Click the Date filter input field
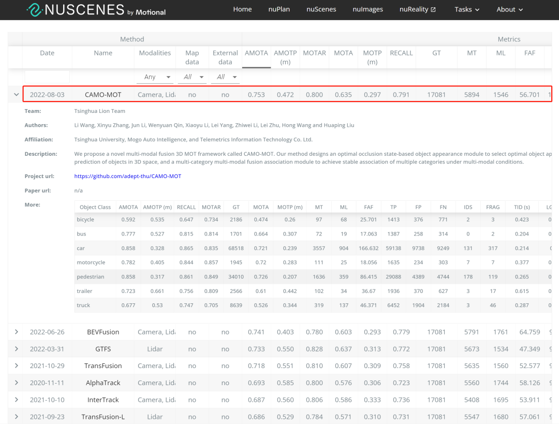 47,77
